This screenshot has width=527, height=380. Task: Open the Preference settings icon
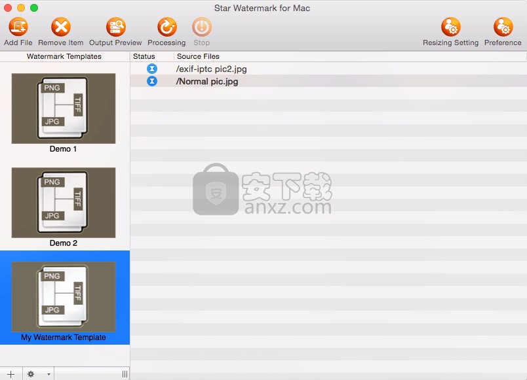[x=503, y=27]
